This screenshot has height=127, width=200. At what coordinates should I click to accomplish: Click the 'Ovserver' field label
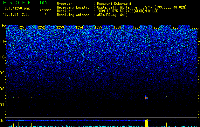[x=65, y=3]
